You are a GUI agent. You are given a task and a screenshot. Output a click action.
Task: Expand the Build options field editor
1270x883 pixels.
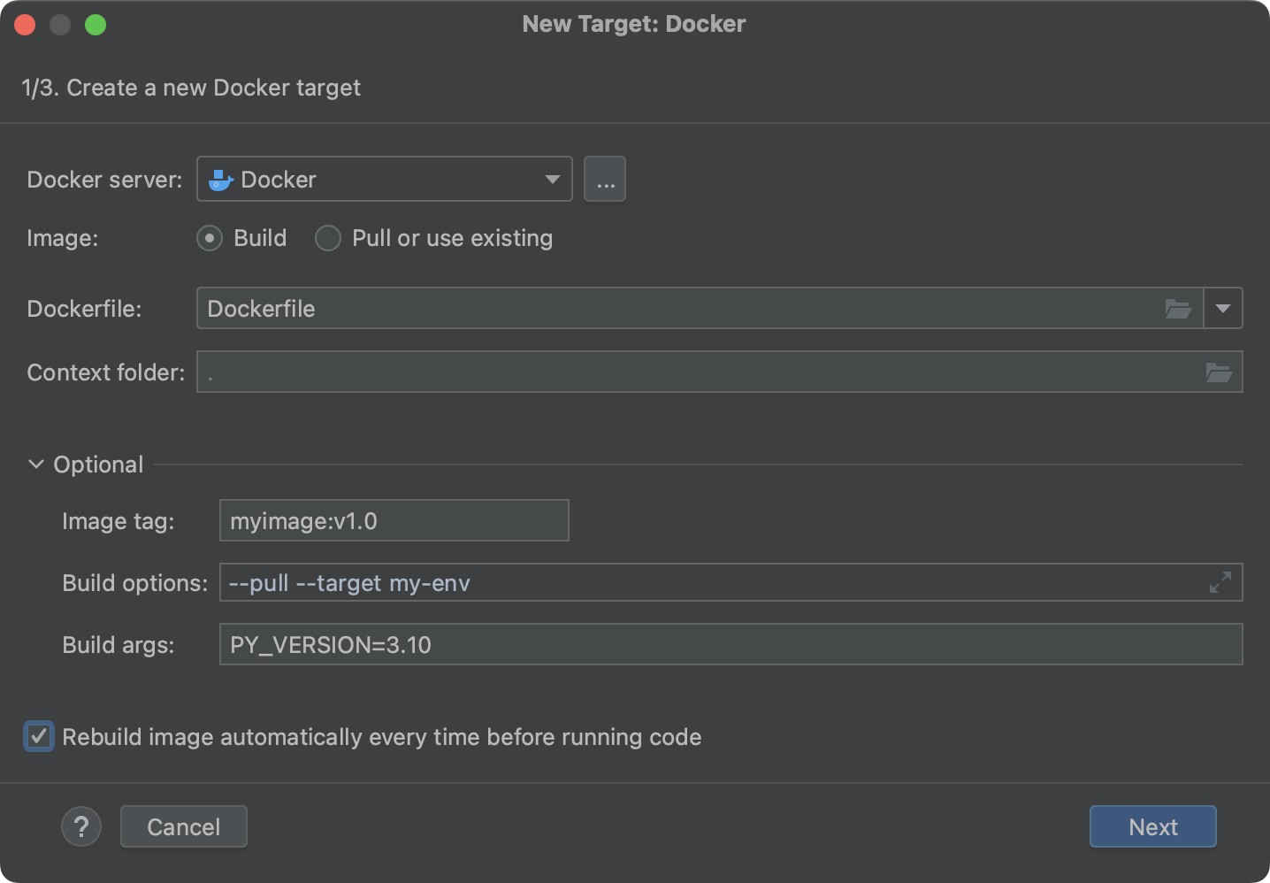(x=1220, y=582)
